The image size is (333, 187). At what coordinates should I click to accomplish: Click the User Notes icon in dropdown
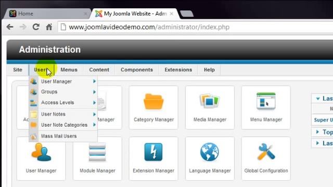(33, 114)
